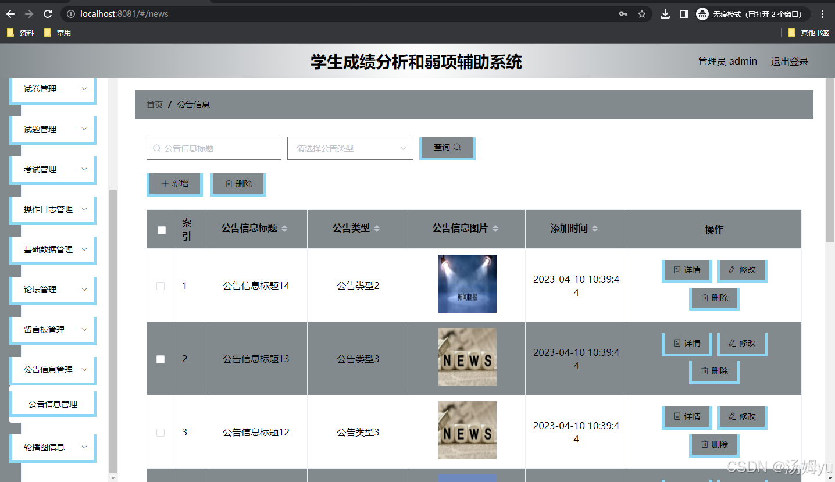Check the checkbox for row 公告信息标题12

point(160,433)
